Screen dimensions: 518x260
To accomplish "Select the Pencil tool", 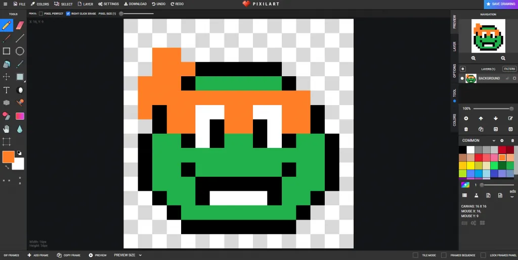I will [7, 25].
